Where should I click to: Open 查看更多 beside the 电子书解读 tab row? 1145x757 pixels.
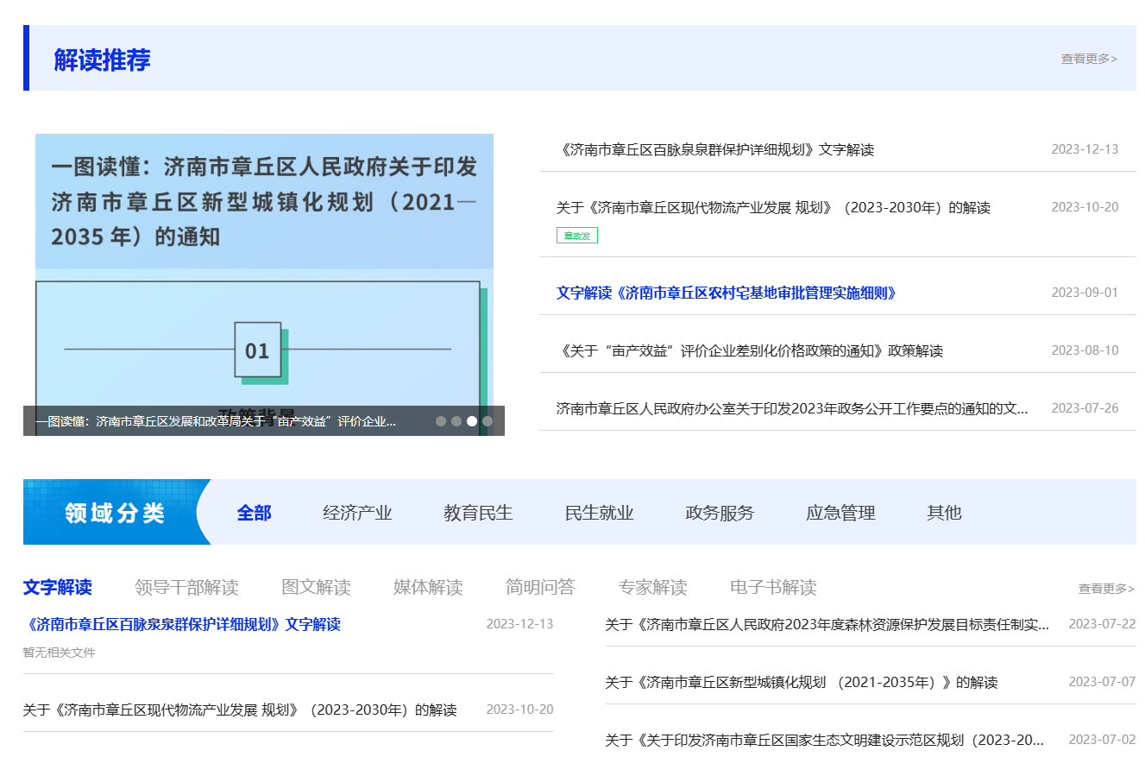coord(1105,589)
